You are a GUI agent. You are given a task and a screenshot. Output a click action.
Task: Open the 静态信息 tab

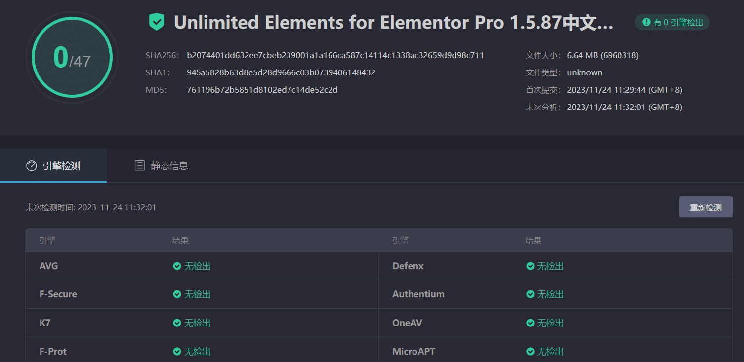click(x=162, y=166)
